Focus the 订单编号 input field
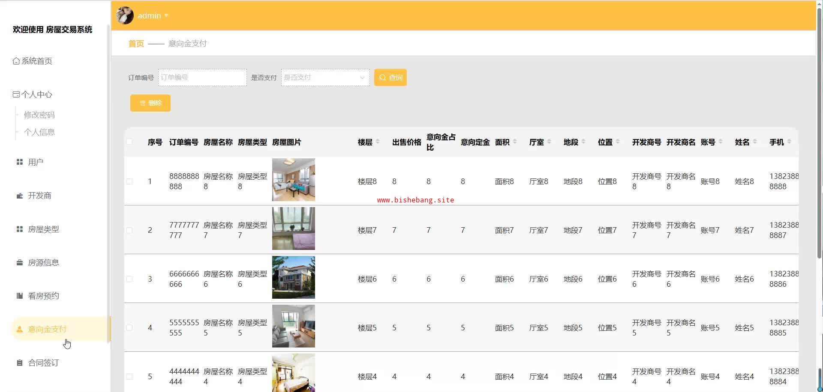823x392 pixels. pos(202,77)
